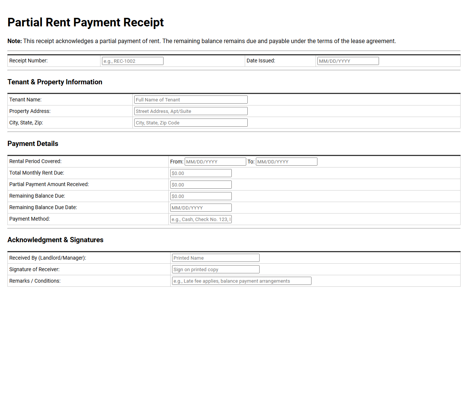Click the Payment Details section heading
This screenshot has width=468, height=416.
point(33,144)
